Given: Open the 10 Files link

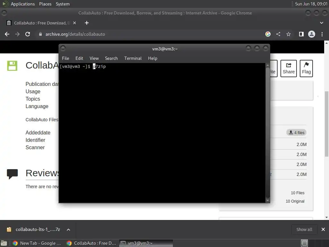Looking at the screenshot, I should [298, 193].
